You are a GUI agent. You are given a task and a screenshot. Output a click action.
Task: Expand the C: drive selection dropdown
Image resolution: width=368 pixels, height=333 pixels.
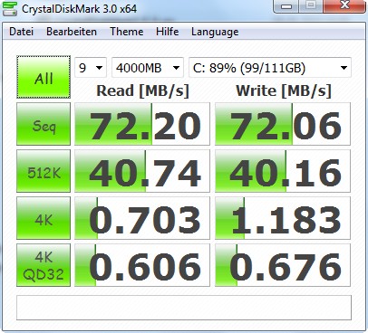tap(270, 68)
